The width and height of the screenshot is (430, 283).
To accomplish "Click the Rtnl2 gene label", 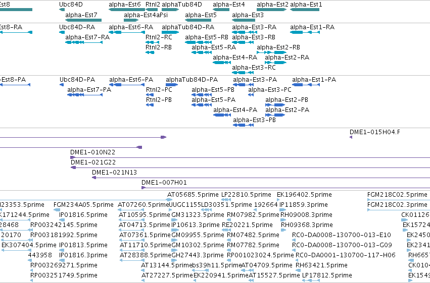I will click(x=153, y=5).
